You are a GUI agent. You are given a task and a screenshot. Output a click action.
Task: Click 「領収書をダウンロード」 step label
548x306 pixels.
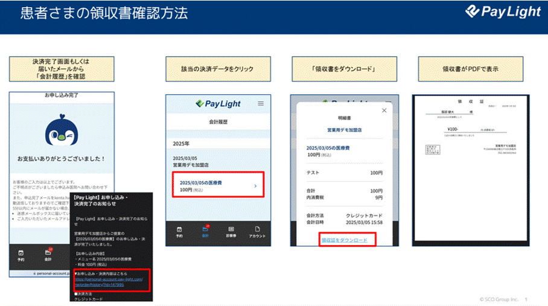tap(344, 69)
